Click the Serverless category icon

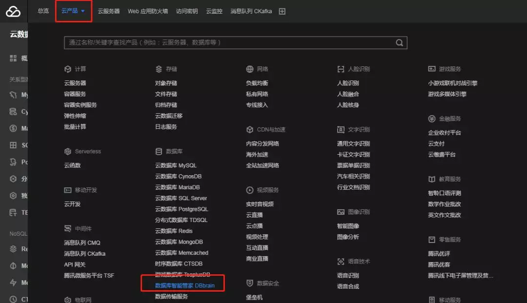pos(68,151)
